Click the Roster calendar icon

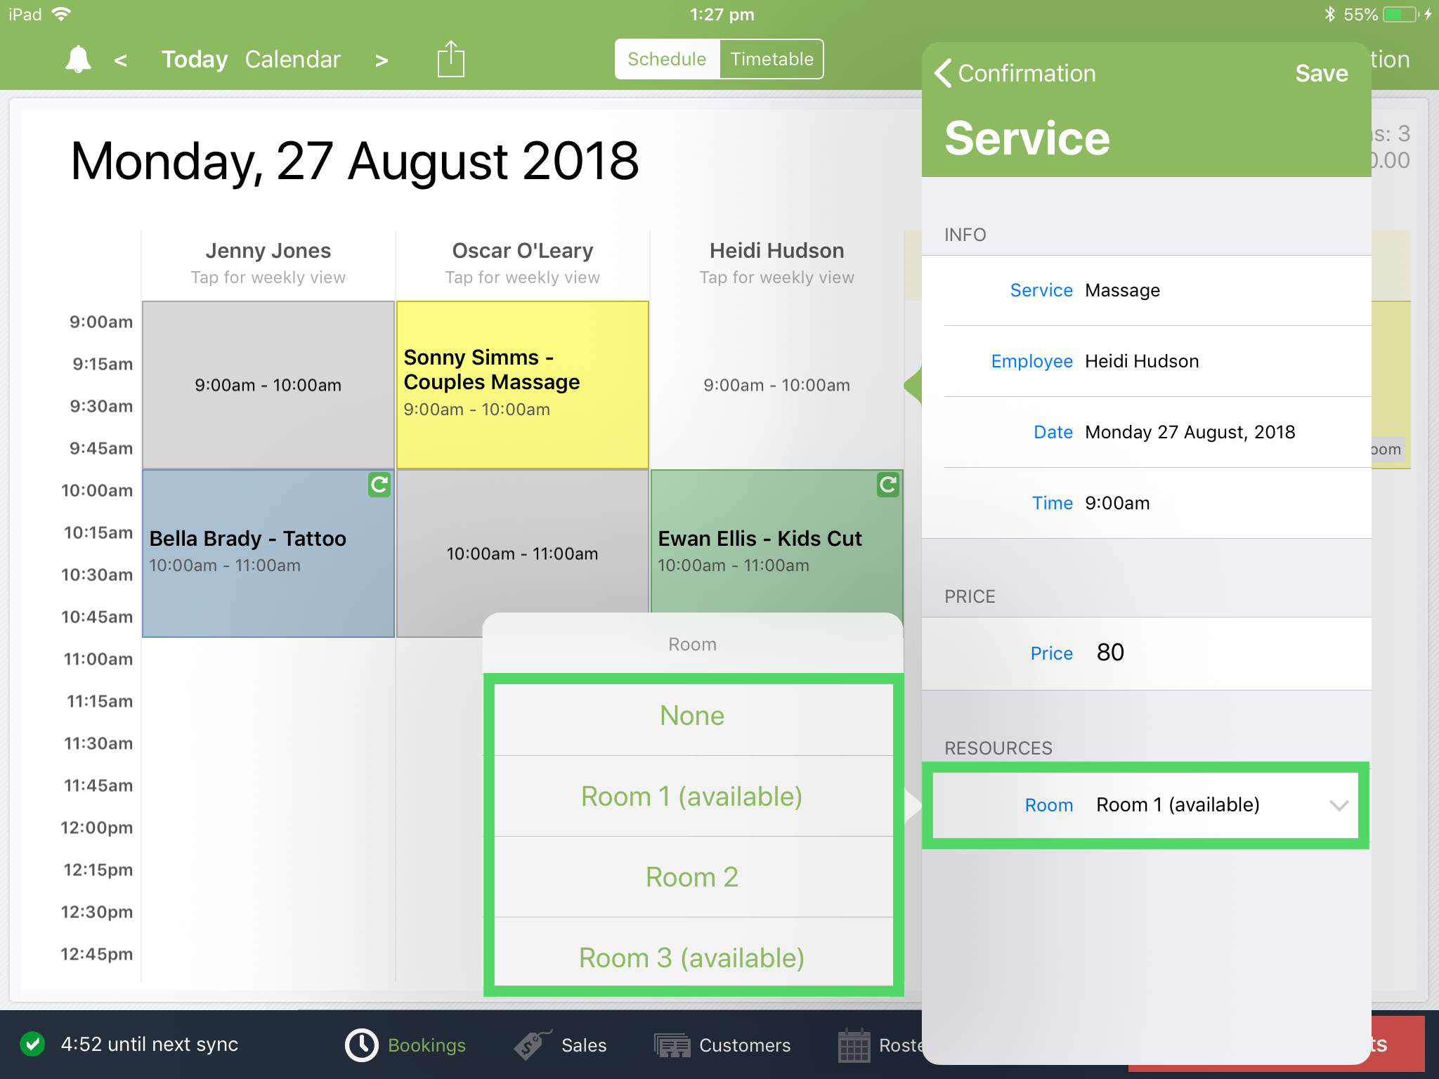point(854,1045)
